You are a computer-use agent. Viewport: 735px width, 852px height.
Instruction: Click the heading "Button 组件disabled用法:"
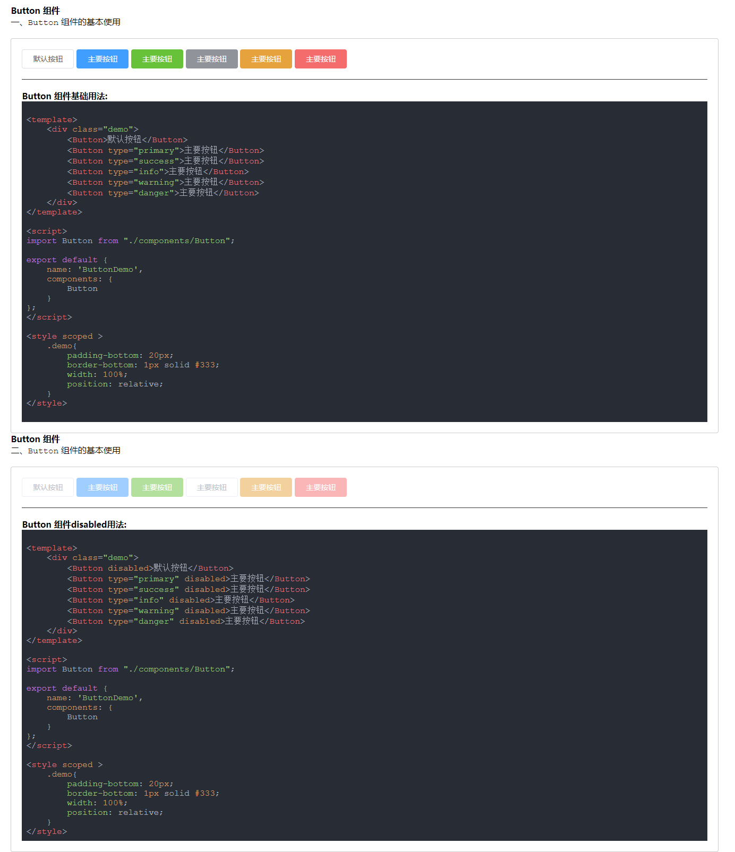(x=74, y=524)
